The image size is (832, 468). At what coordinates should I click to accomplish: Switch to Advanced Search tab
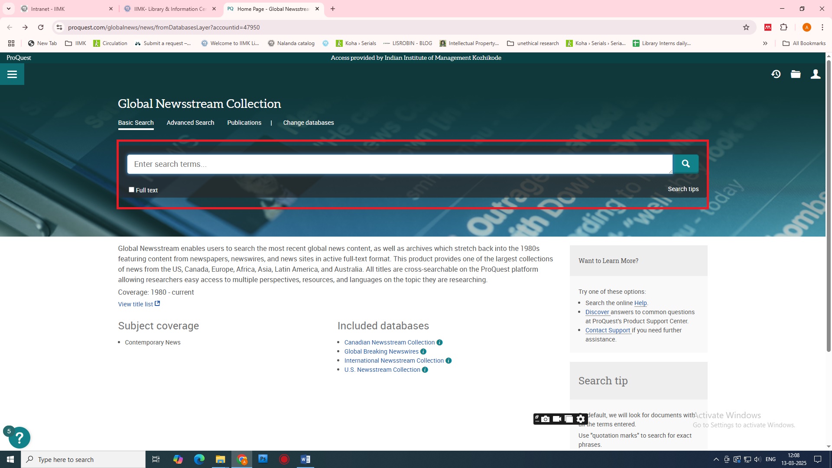click(190, 123)
